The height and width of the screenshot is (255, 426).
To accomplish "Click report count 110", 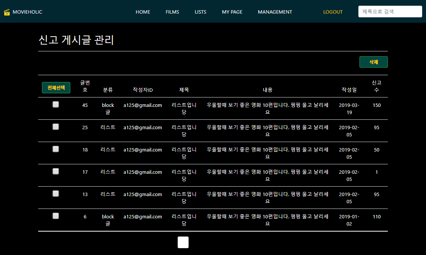I will [x=376, y=217].
